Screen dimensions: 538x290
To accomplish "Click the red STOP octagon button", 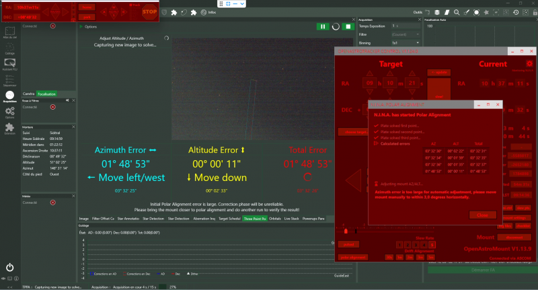I will tap(150, 11).
